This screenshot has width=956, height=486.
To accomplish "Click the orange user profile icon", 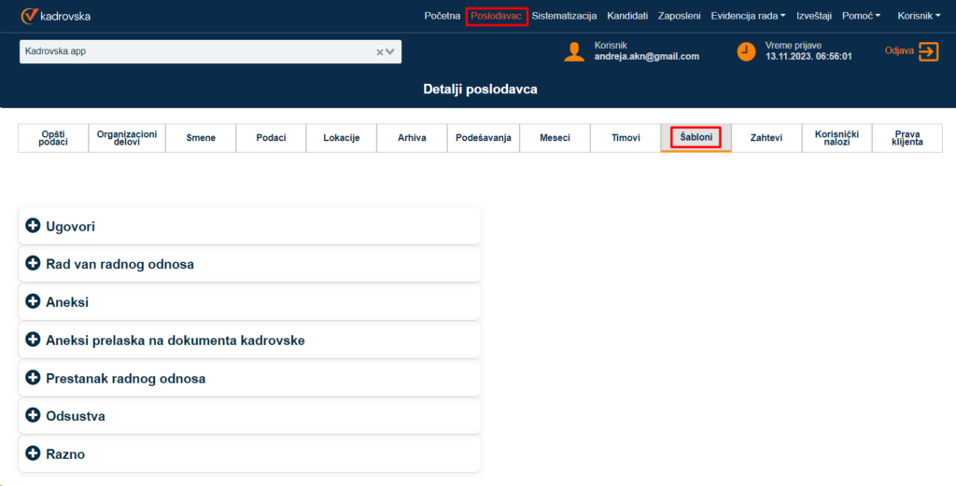I will (x=574, y=51).
